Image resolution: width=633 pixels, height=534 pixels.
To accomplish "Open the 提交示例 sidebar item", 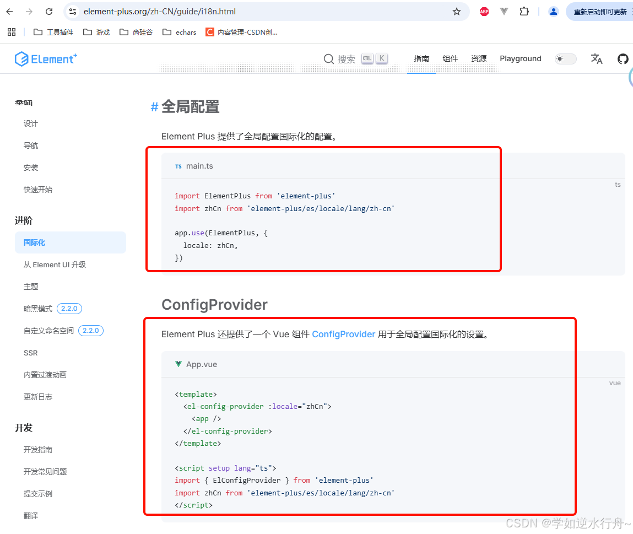I will [38, 494].
